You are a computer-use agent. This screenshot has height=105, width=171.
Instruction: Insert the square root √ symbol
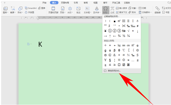pyautogui.click(x=128, y=31)
